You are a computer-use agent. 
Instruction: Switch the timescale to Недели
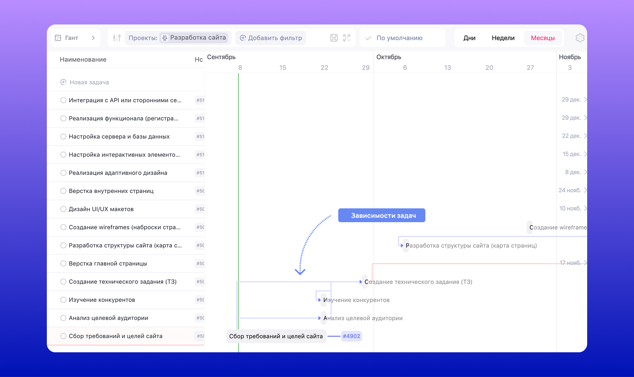click(503, 38)
